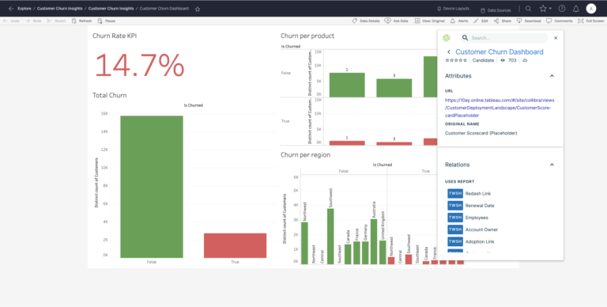Close the Collibra side panel
607x307 pixels.
pyautogui.click(x=556, y=38)
